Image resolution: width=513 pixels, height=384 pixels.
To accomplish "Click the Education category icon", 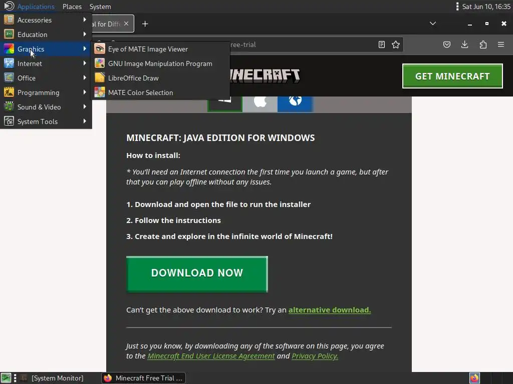I will pos(9,34).
